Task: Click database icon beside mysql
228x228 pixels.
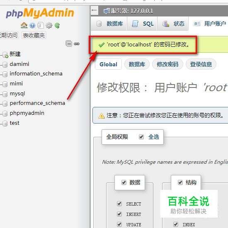Action: click(x=5, y=94)
